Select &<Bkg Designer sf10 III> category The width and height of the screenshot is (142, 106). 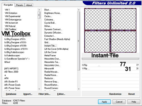click(16, 46)
